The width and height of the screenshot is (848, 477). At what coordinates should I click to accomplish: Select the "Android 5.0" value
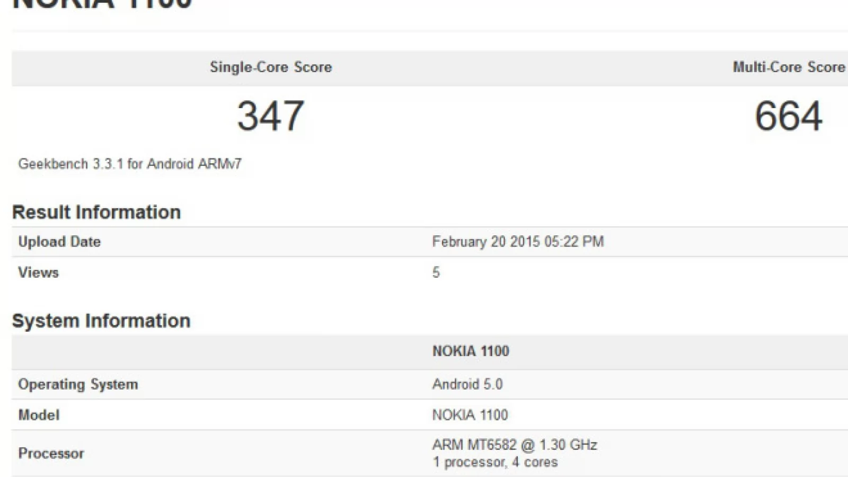coord(467,384)
